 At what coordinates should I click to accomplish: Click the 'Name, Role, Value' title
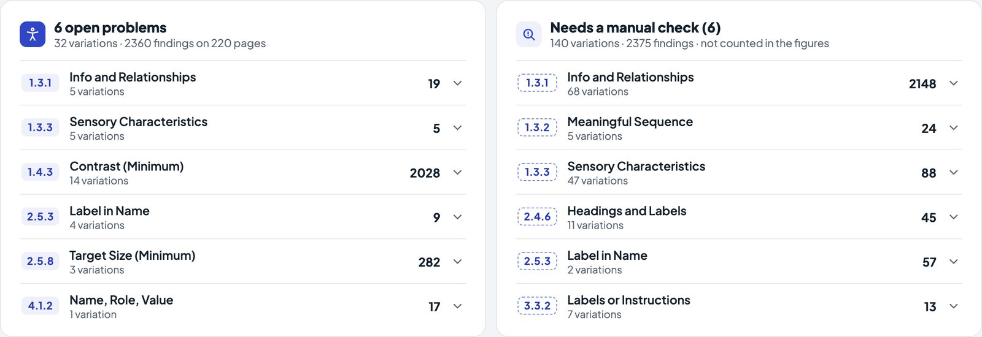pyautogui.click(x=121, y=300)
